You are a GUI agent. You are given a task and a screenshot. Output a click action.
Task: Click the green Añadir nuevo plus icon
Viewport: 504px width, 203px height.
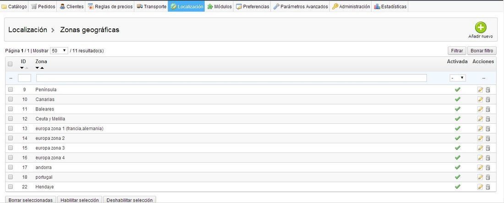[x=481, y=27]
